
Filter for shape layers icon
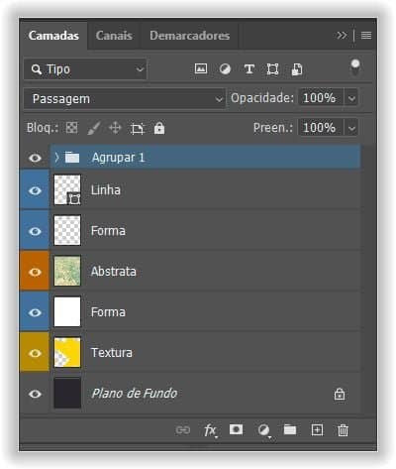tap(272, 69)
